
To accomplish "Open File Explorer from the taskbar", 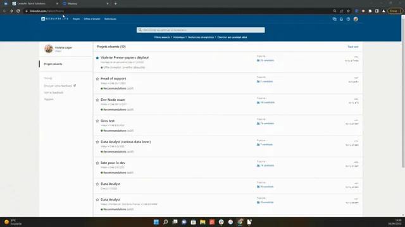I will [x=202, y=222].
